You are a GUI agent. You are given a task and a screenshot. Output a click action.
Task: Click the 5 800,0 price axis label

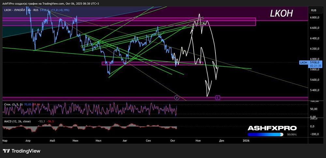click(314, 69)
